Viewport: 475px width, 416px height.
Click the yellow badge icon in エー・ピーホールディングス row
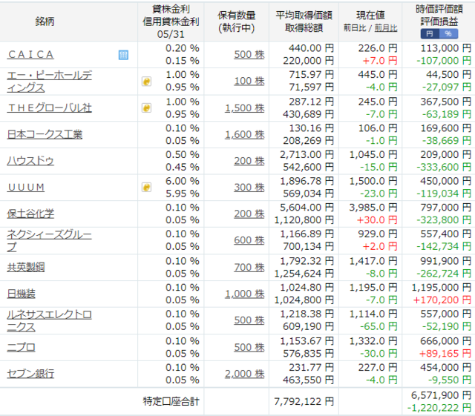pos(147,82)
